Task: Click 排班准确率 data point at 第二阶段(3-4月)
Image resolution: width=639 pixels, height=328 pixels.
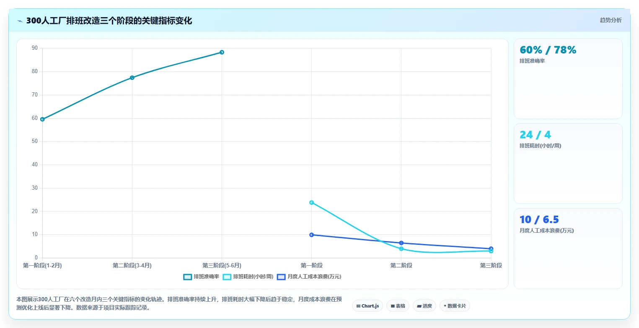Action: [x=132, y=78]
